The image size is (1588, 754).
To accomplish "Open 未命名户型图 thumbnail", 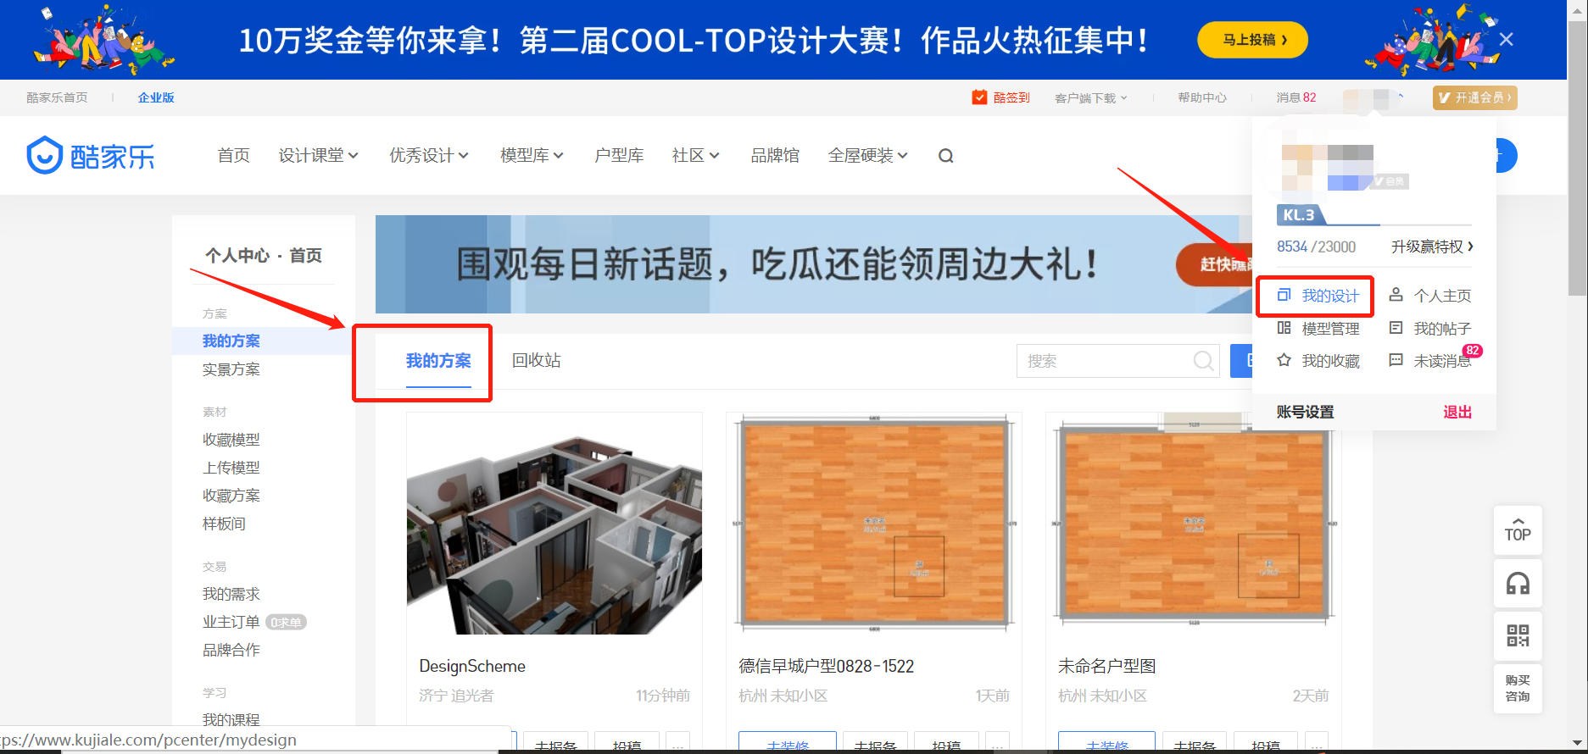I will [x=1194, y=524].
